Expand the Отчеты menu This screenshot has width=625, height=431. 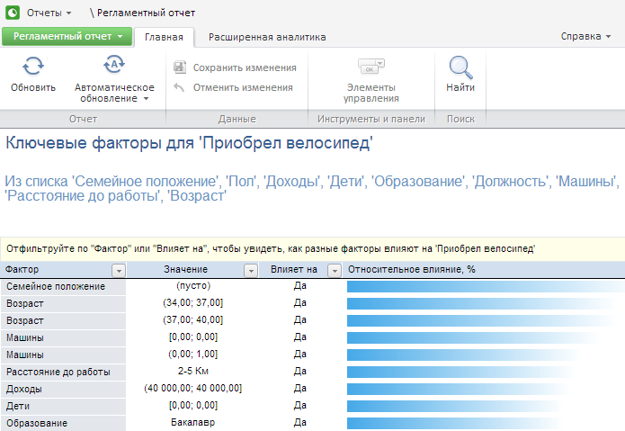pos(49,13)
